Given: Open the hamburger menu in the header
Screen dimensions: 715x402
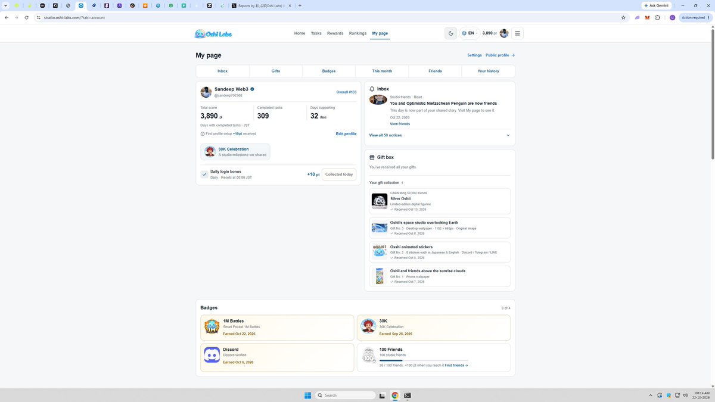Looking at the screenshot, I should (517, 33).
